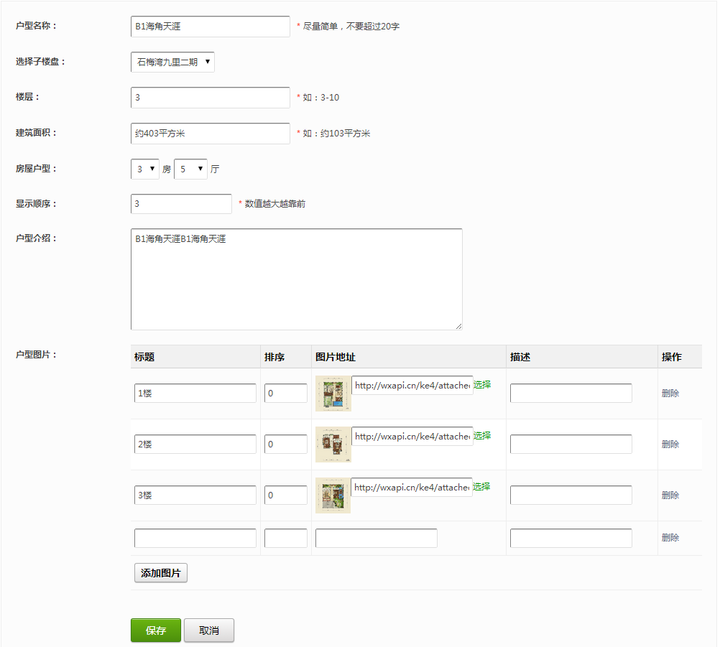Click the 显示顺序 input box
The image size is (720, 647).
click(x=181, y=204)
